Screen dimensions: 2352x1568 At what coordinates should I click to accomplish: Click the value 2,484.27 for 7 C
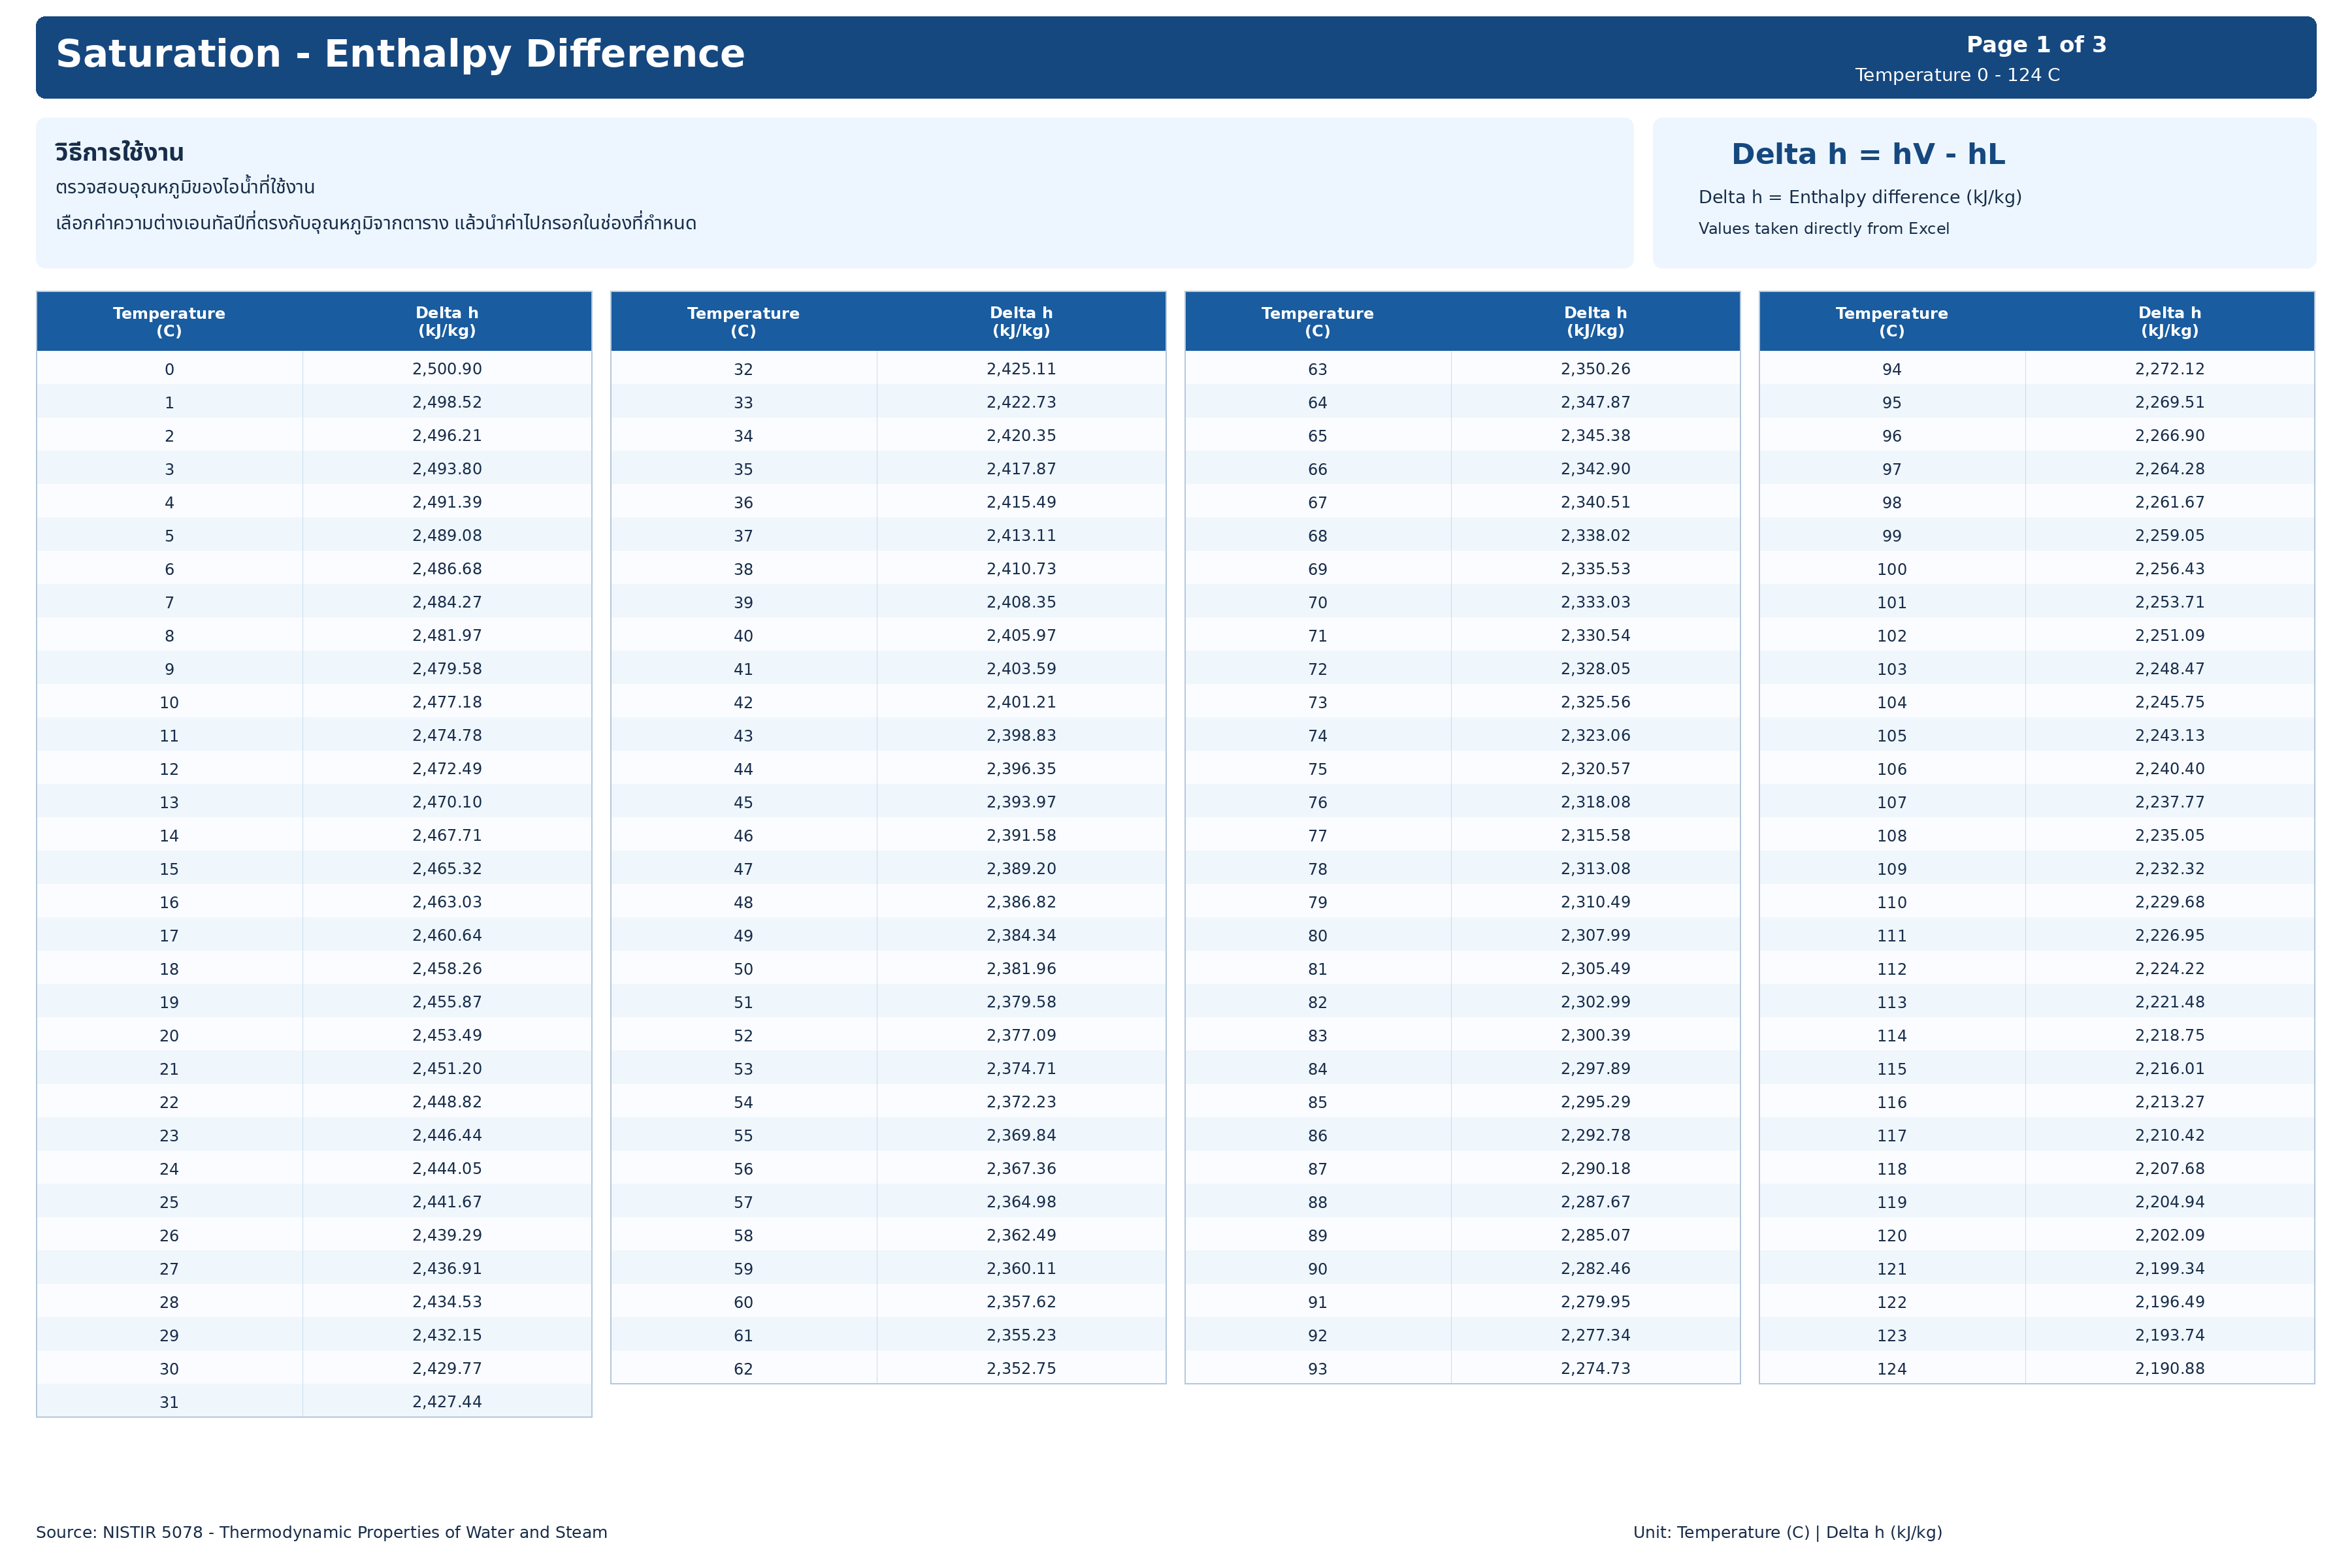tap(447, 602)
